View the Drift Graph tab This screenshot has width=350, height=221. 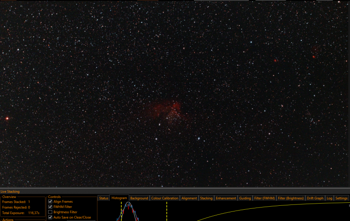315,198
